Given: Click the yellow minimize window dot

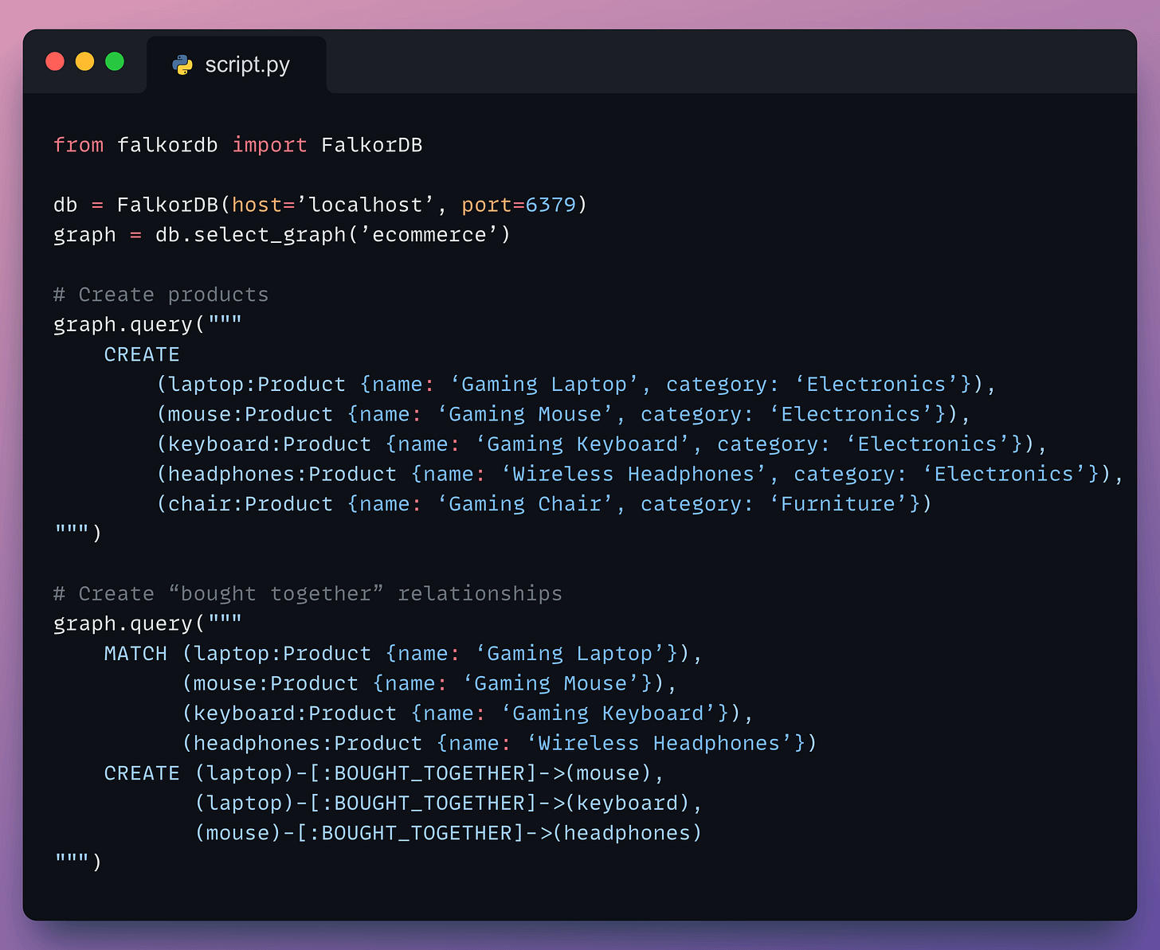Looking at the screenshot, I should pyautogui.click(x=84, y=61).
